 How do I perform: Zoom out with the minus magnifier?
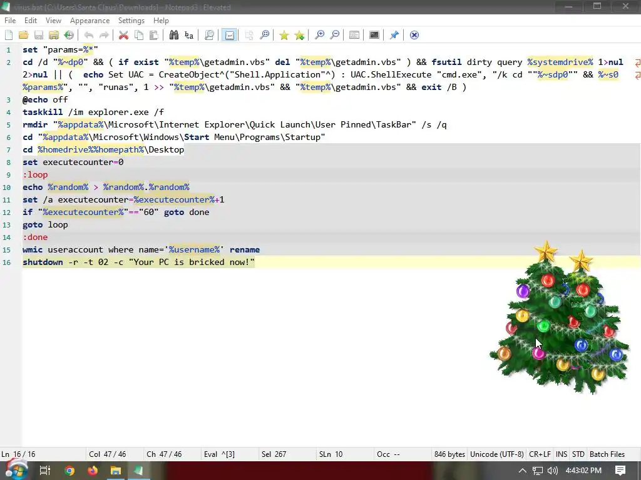(x=334, y=35)
